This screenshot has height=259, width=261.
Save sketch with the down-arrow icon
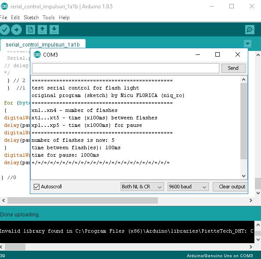pyautogui.click(x=54, y=30)
